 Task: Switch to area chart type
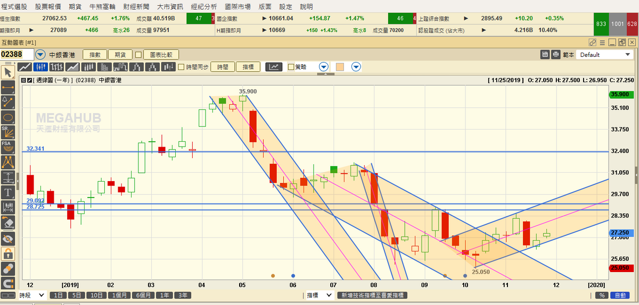tap(72, 67)
